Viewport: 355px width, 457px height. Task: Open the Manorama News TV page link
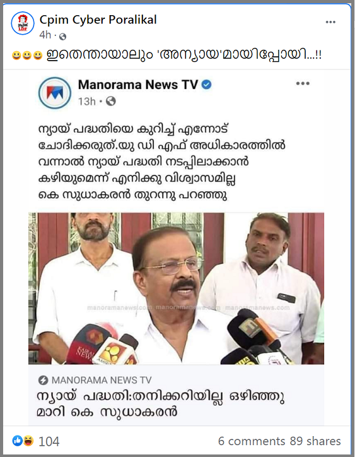coord(138,85)
